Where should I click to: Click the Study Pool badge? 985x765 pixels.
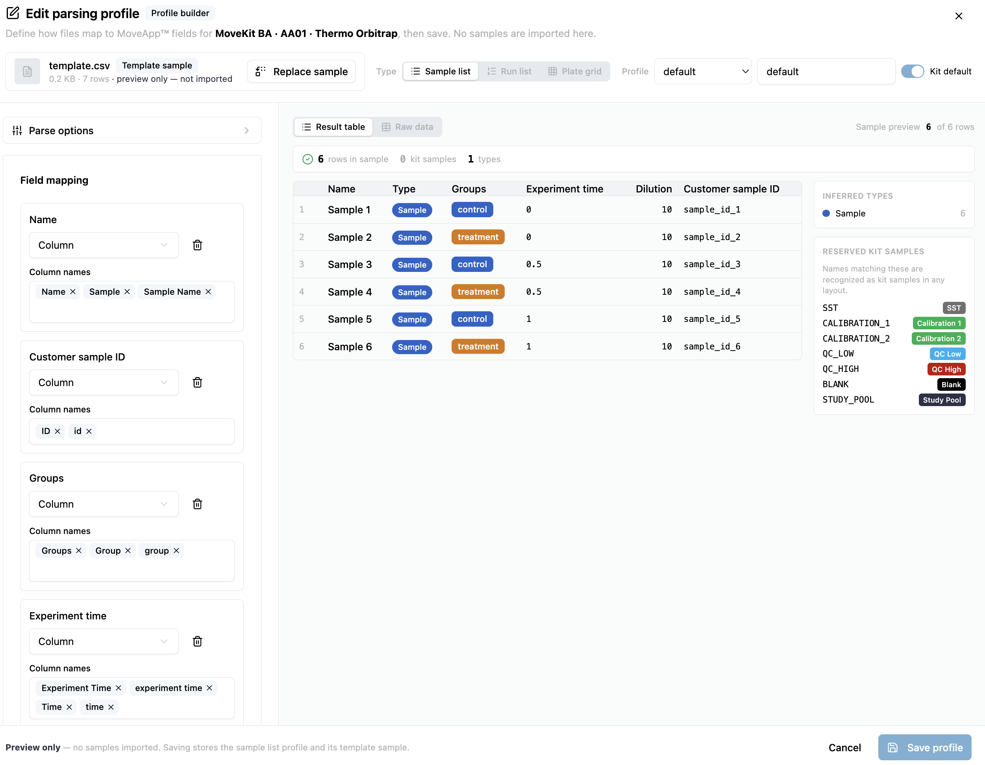coord(942,400)
